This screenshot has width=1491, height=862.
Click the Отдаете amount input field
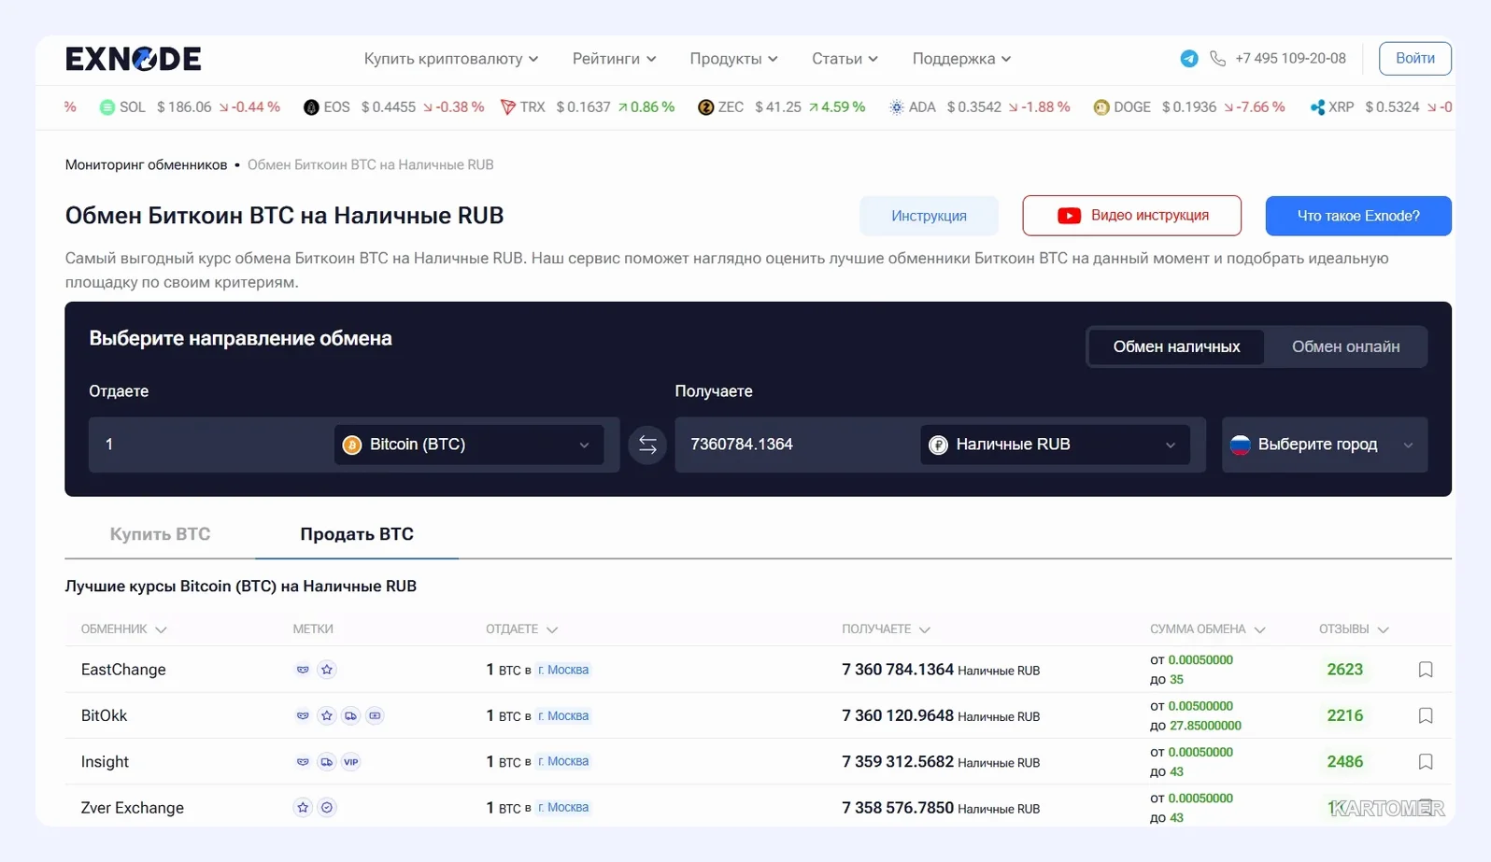click(x=210, y=445)
